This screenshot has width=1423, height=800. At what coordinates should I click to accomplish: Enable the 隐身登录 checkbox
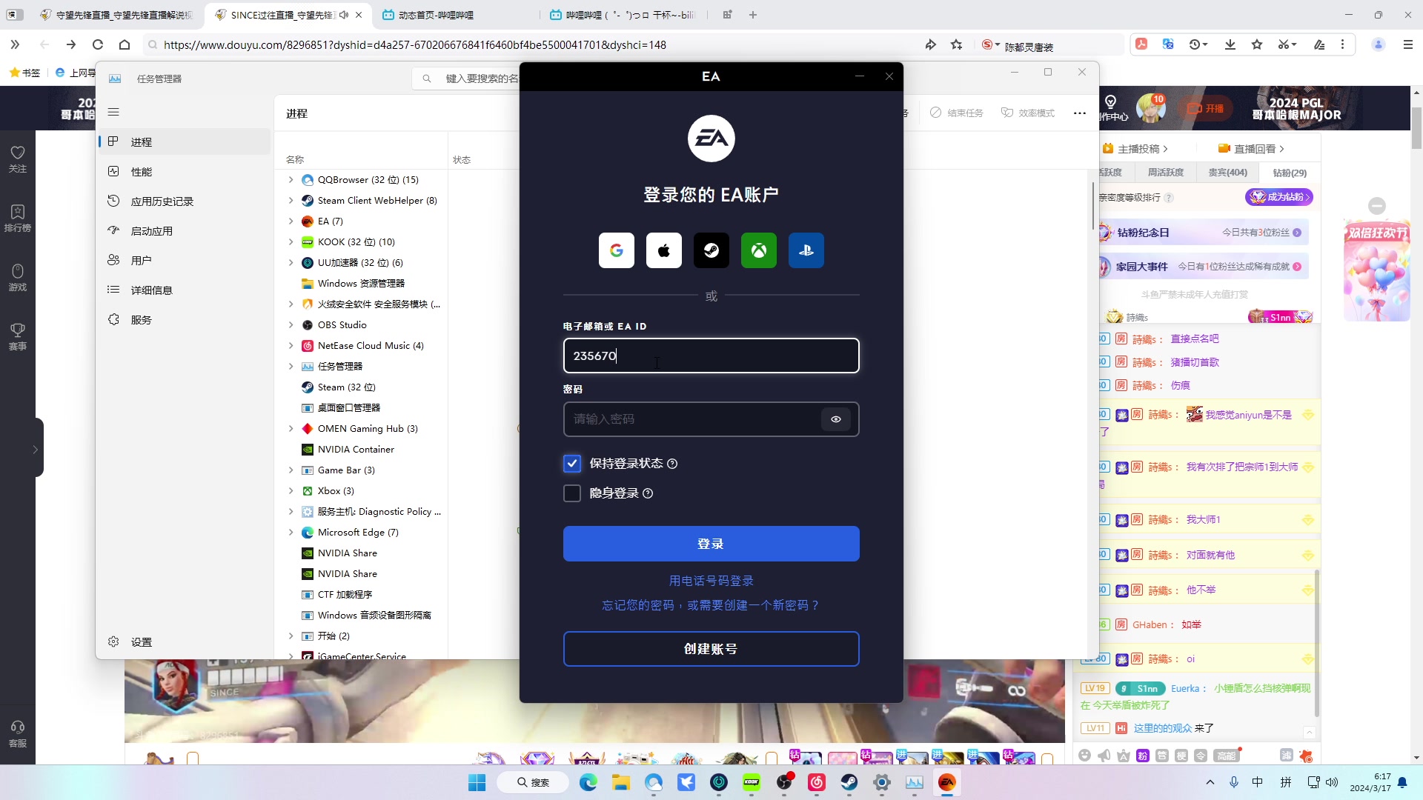[x=571, y=493]
